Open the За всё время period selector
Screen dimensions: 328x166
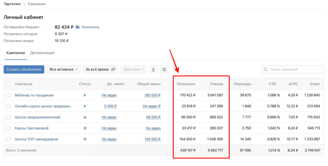coord(100,70)
